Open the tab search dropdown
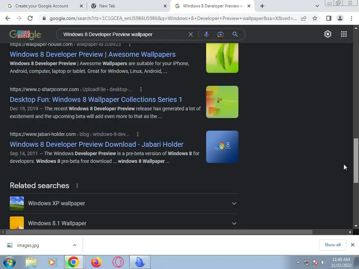This screenshot has height=269, width=359. tap(317, 6)
